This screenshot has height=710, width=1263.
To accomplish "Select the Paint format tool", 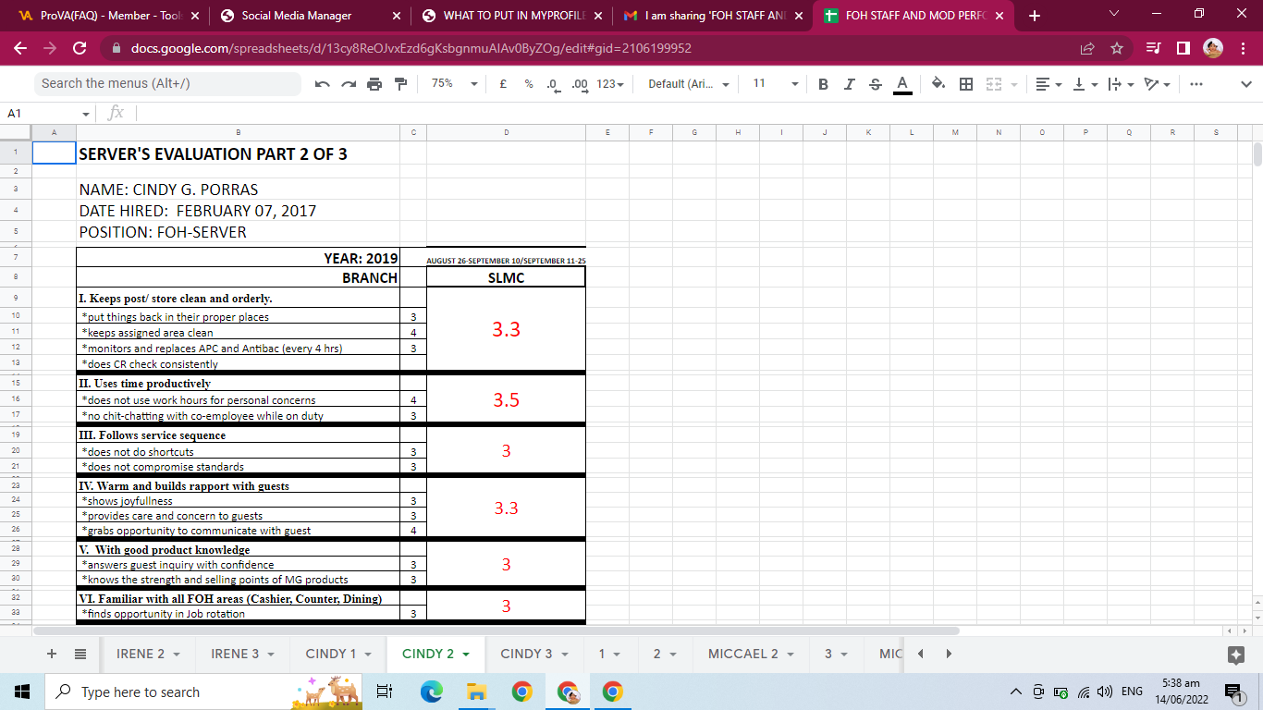I will tap(399, 83).
